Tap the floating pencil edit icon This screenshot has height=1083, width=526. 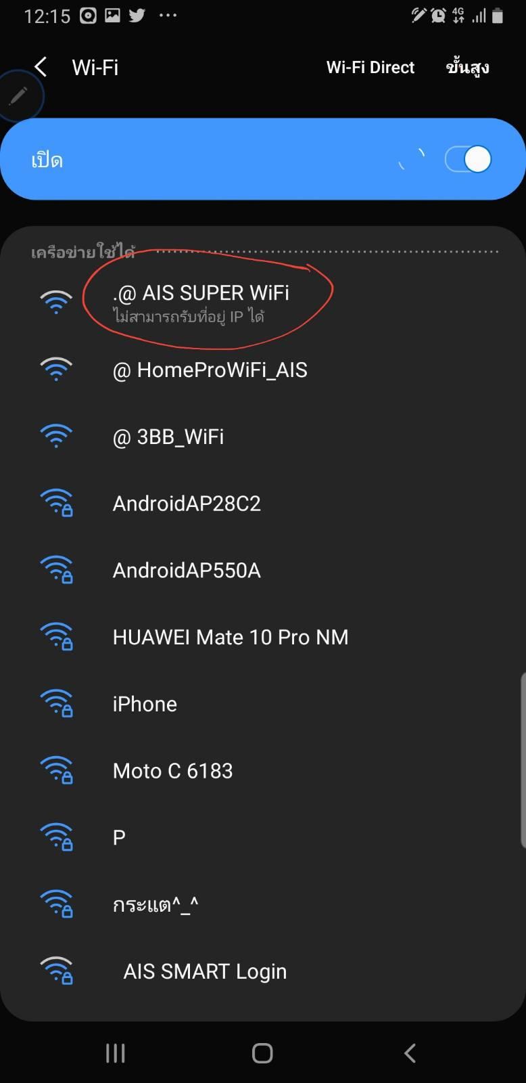[19, 95]
